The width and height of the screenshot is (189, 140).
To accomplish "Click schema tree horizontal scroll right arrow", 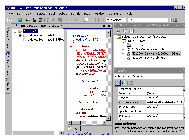I will [x=62, y=133].
